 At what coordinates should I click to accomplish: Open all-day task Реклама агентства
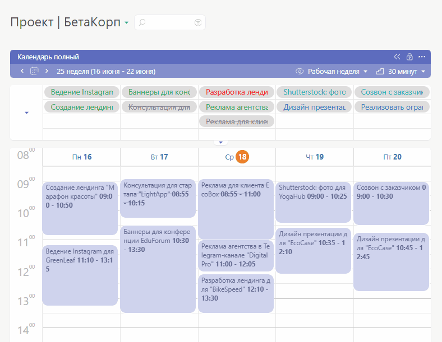[x=237, y=107]
